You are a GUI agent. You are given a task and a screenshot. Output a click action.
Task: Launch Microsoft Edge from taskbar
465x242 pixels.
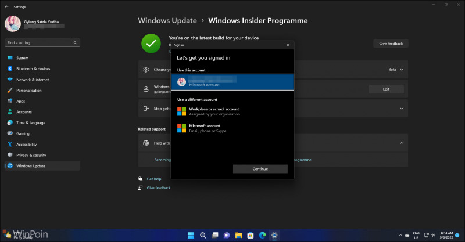[x=262, y=235]
